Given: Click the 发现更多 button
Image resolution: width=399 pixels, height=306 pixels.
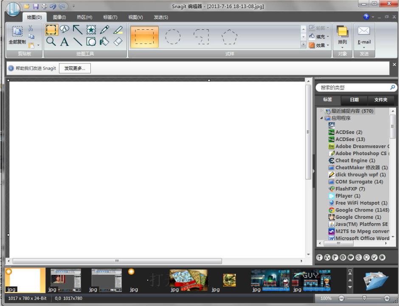Looking at the screenshot, I should 74,68.
